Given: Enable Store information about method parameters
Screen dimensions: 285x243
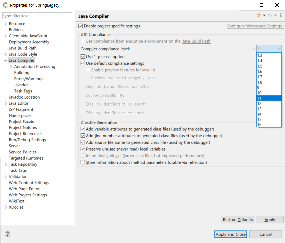Looking at the screenshot, I should [83, 162].
